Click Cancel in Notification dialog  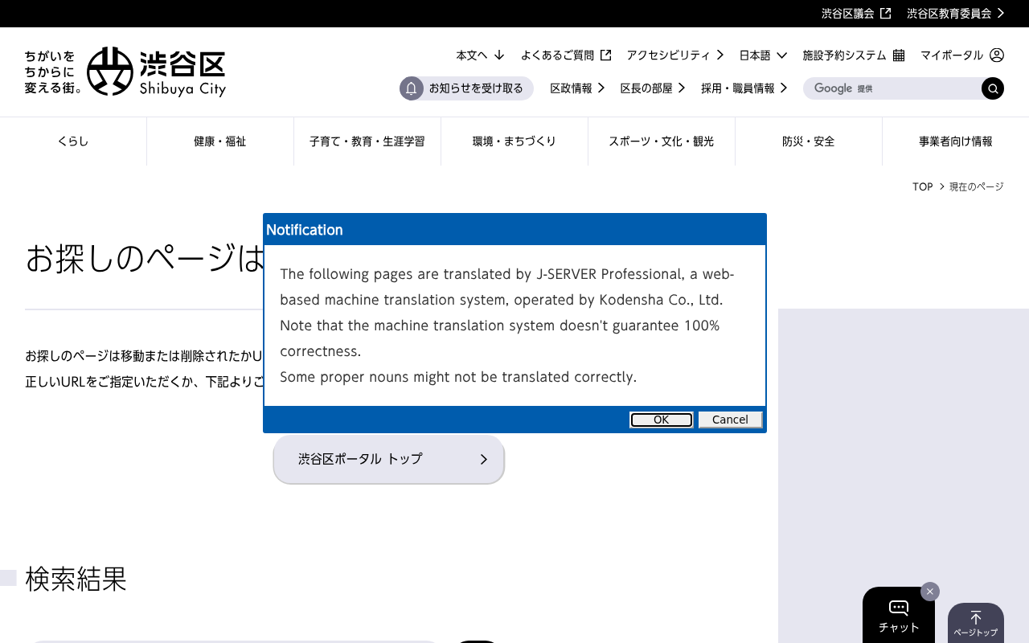coord(730,420)
